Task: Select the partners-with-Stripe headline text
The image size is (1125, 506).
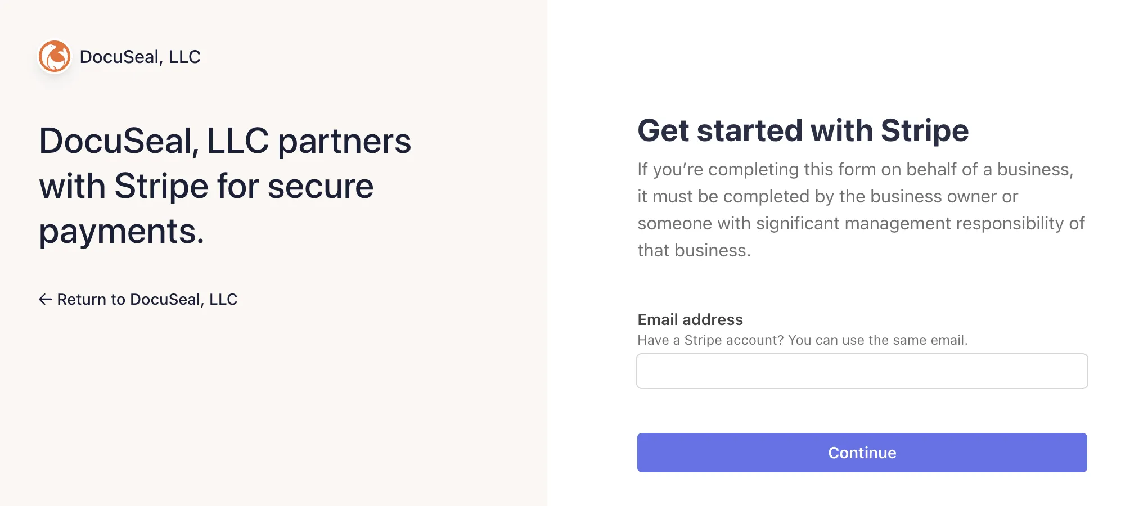Action: pos(225,186)
